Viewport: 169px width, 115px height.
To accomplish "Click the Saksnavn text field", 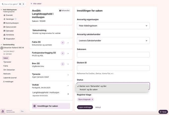I will (x=113, y=55).
